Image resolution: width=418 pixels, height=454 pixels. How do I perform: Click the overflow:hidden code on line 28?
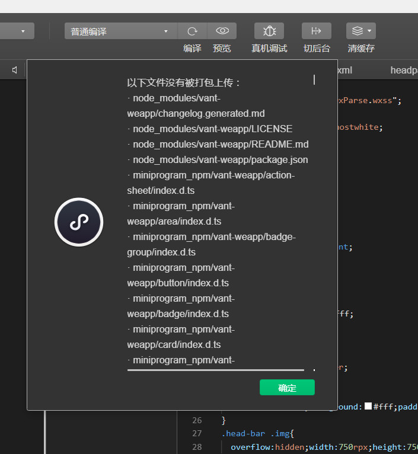267,447
